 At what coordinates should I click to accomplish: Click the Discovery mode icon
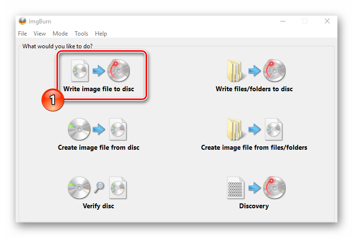[x=256, y=188]
